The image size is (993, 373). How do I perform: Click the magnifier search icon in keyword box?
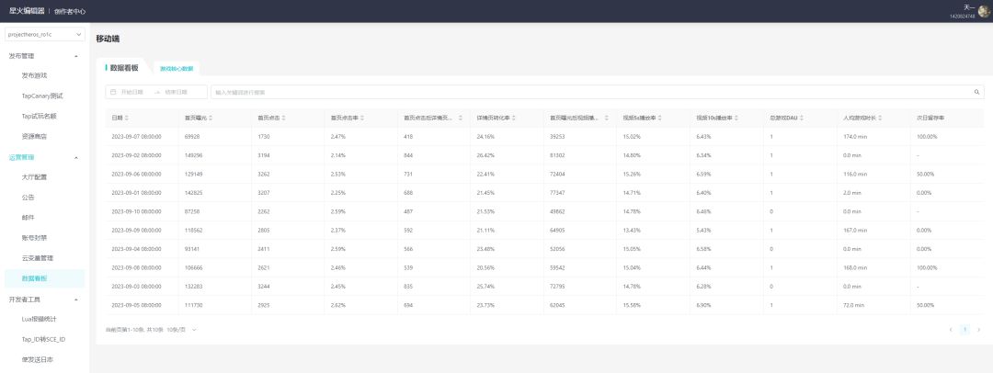click(x=976, y=92)
